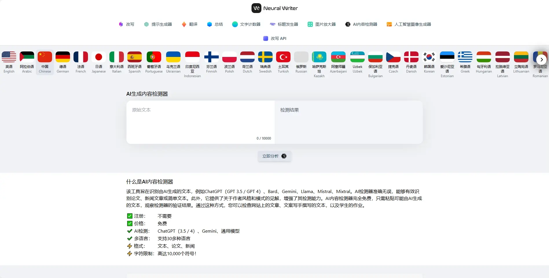
Task: Click the French flag language
Action: (x=81, y=57)
